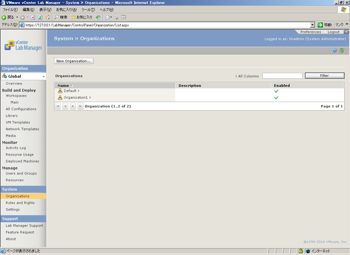Viewport: 350px width, 255px height.
Task: Collapse the top header panel arrow
Action: point(346,32)
